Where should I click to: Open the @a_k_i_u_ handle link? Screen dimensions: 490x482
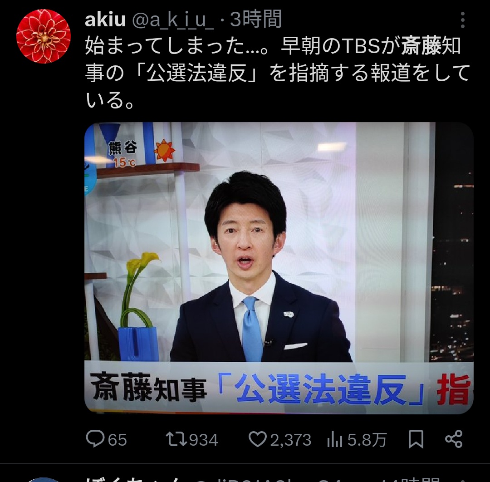pos(173,20)
